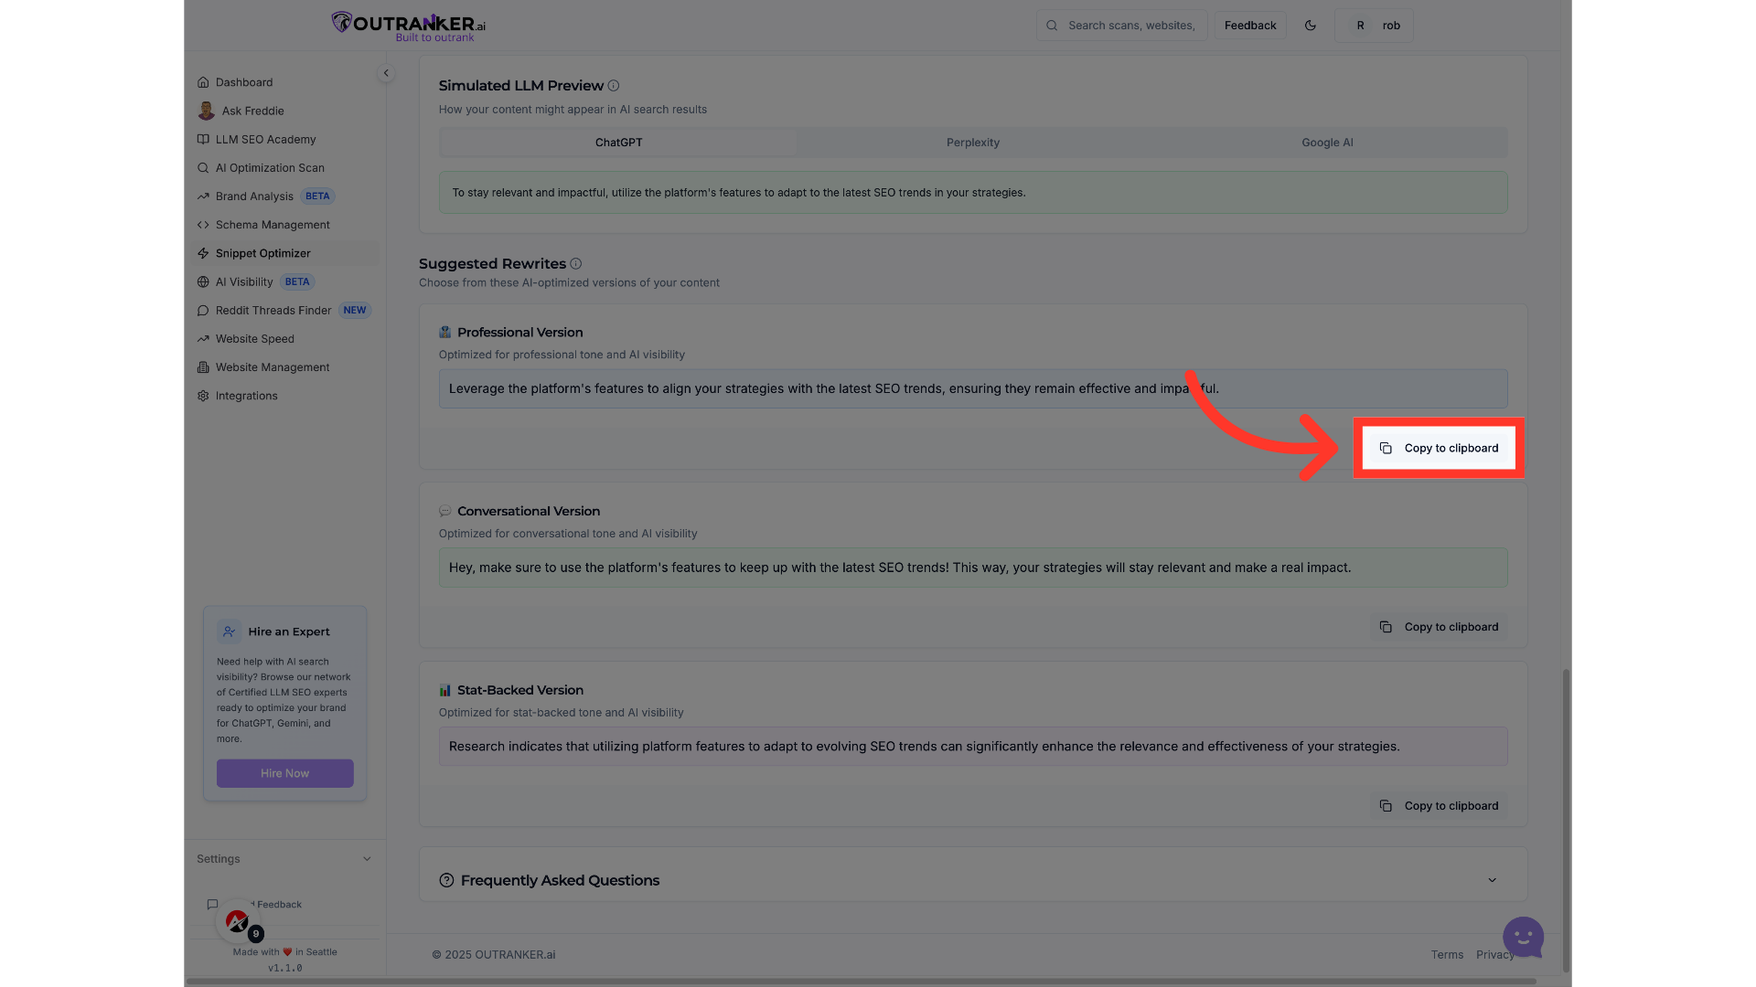
Task: Click the Hire Now button
Action: click(x=284, y=772)
